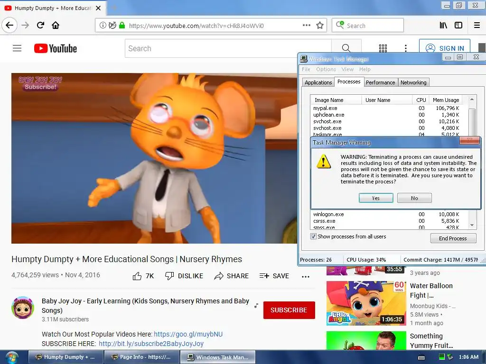Click the SAVE to playlist button
The height and width of the screenshot is (364, 486).
274,276
